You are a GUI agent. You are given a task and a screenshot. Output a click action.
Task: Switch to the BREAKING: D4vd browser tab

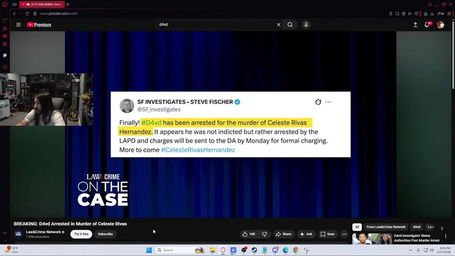tap(42, 4)
